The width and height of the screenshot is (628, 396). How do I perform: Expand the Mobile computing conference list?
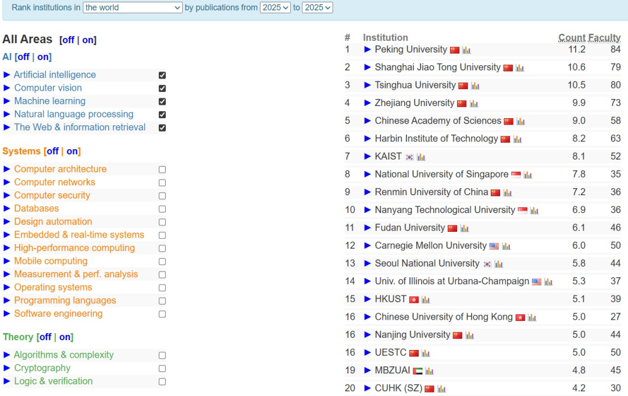(x=6, y=261)
